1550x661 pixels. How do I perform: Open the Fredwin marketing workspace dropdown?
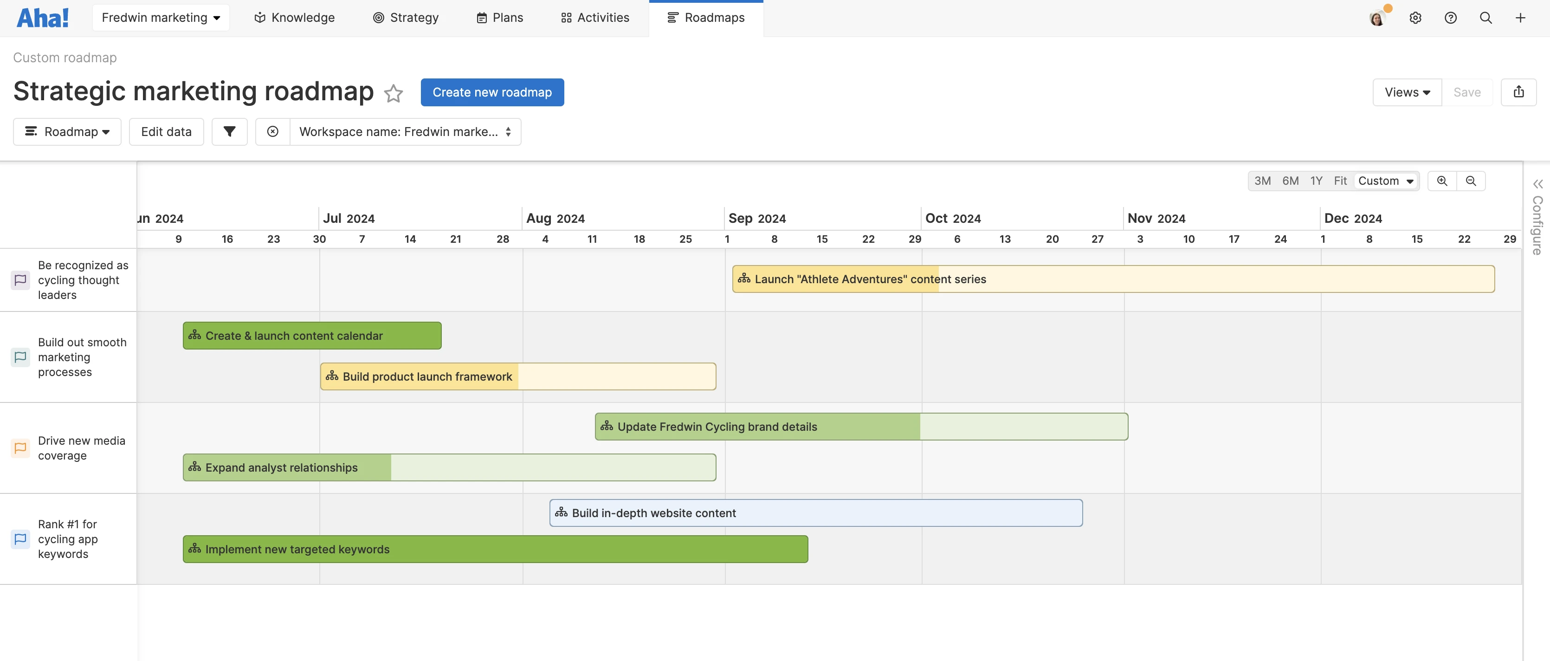tap(161, 18)
